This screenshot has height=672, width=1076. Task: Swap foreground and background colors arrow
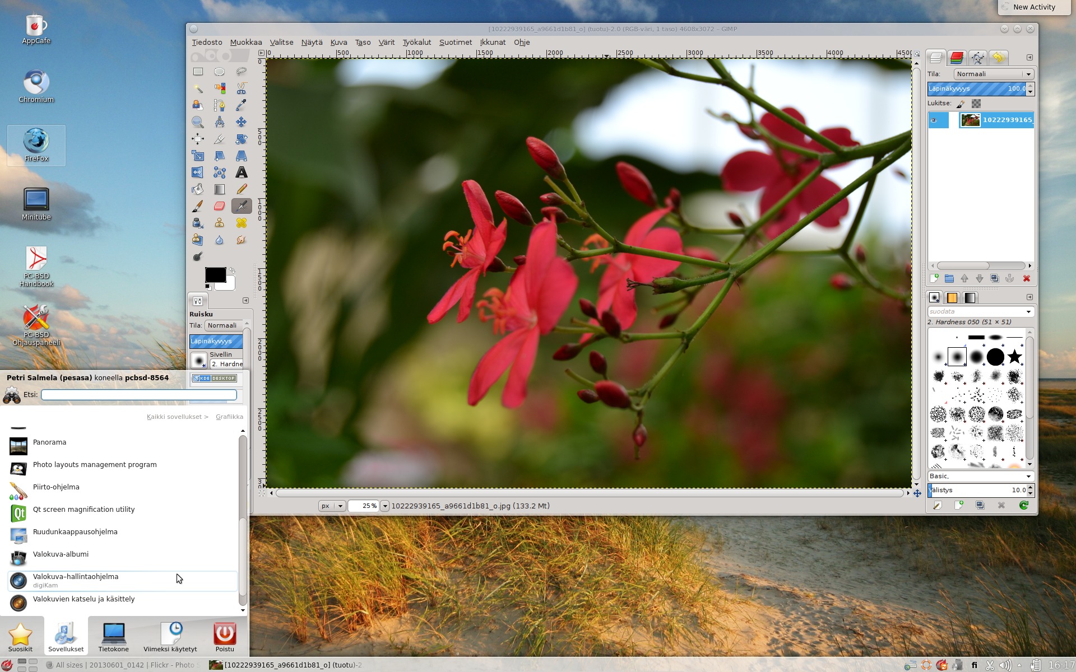pyautogui.click(x=232, y=270)
